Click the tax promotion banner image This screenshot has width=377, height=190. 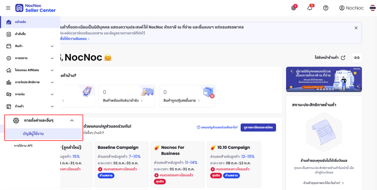[324, 79]
